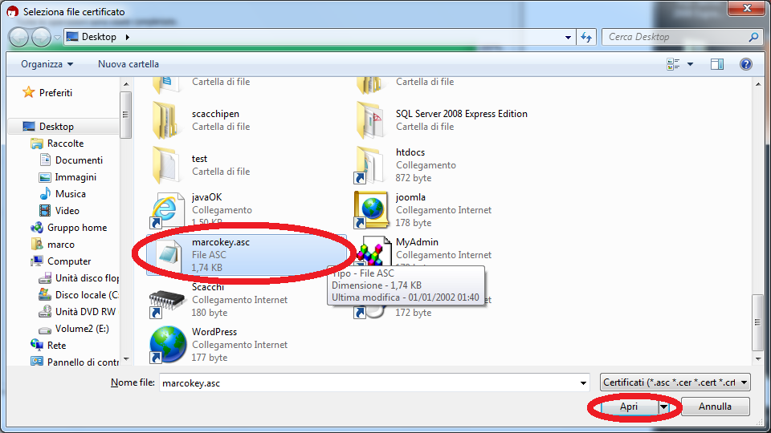This screenshot has height=433, width=771.
Task: Click the WordPress internet shortcut icon
Action: (x=168, y=344)
